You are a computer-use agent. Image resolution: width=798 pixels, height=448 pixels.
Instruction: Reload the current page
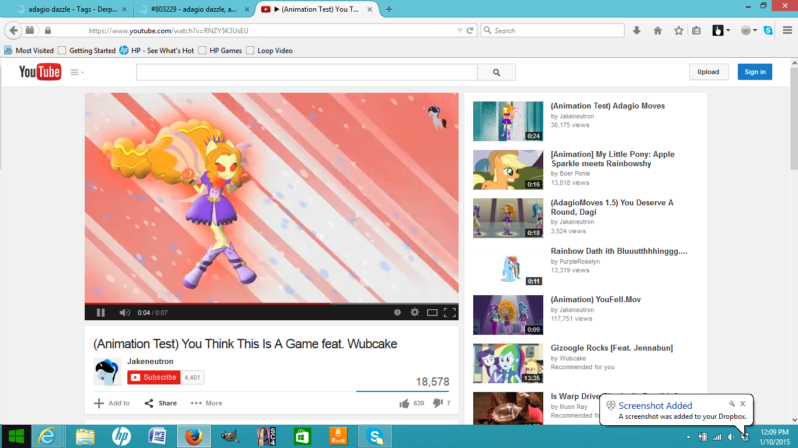click(470, 31)
